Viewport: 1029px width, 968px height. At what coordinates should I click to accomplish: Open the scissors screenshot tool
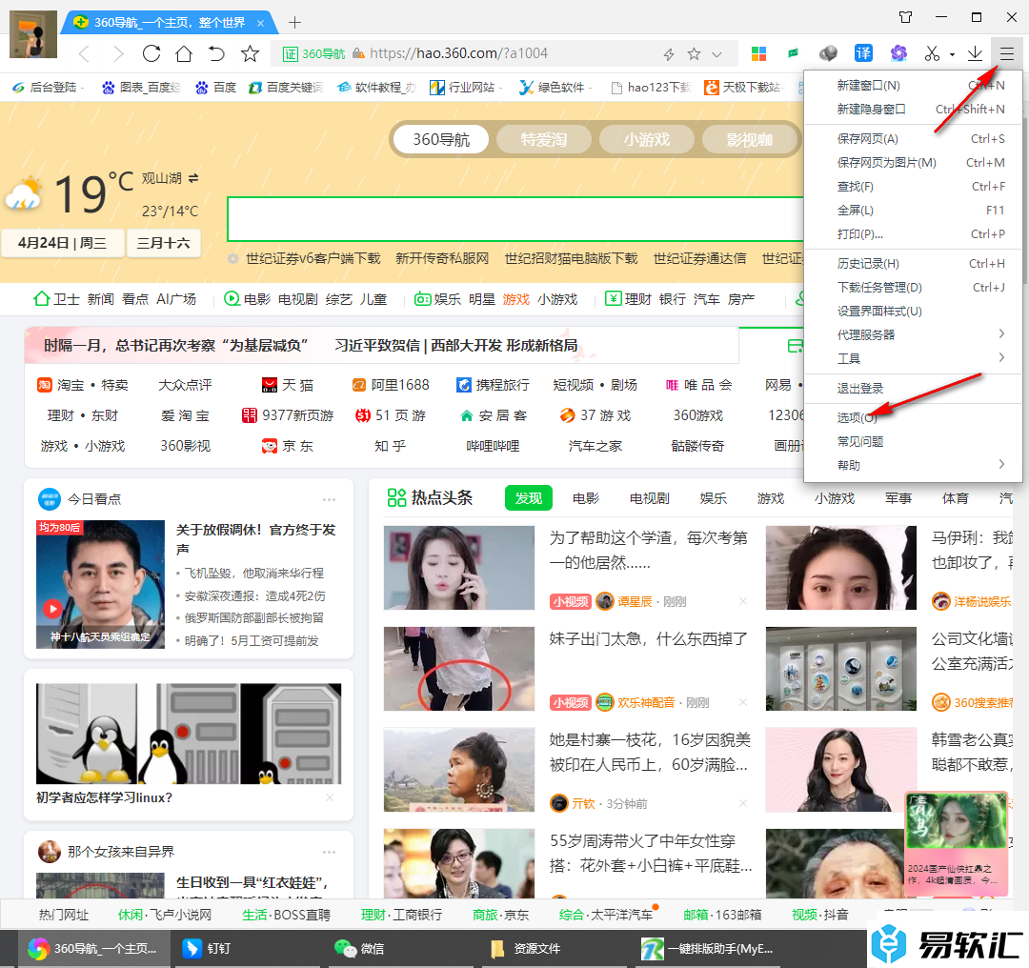pos(932,53)
